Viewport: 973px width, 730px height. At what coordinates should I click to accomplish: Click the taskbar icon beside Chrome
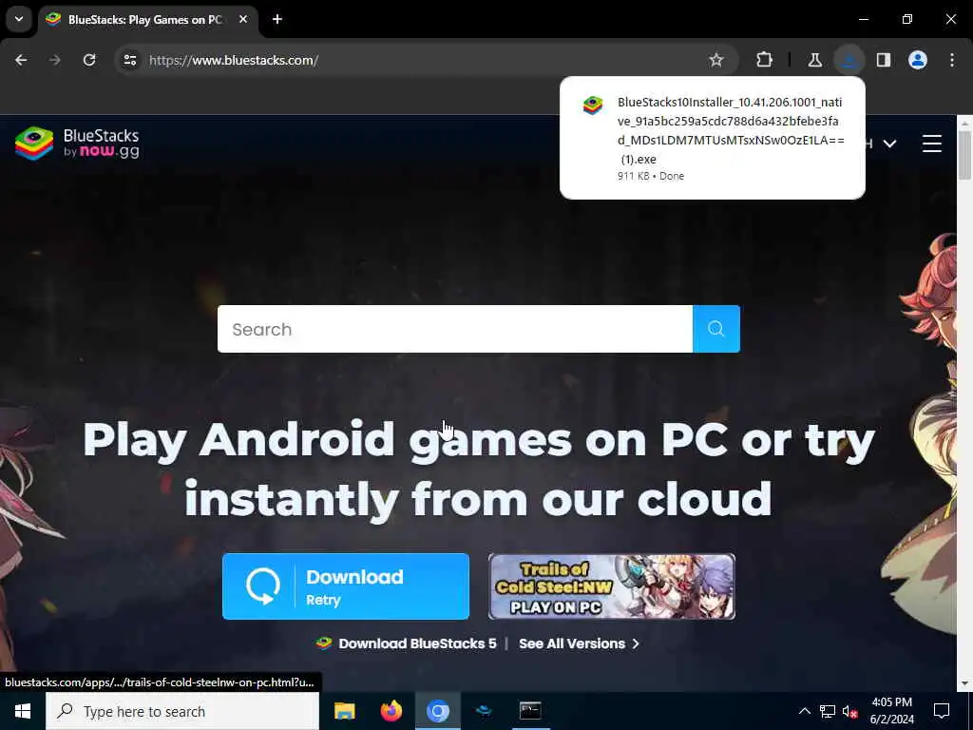click(484, 711)
